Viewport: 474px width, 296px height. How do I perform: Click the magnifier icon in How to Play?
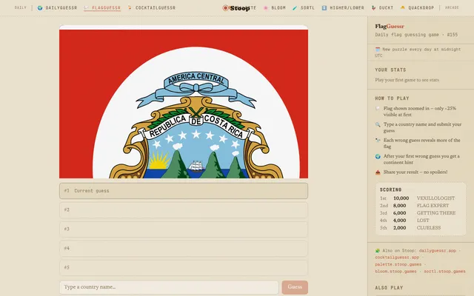378,124
